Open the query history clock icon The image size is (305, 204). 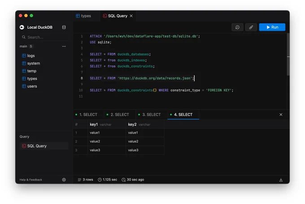point(237,27)
